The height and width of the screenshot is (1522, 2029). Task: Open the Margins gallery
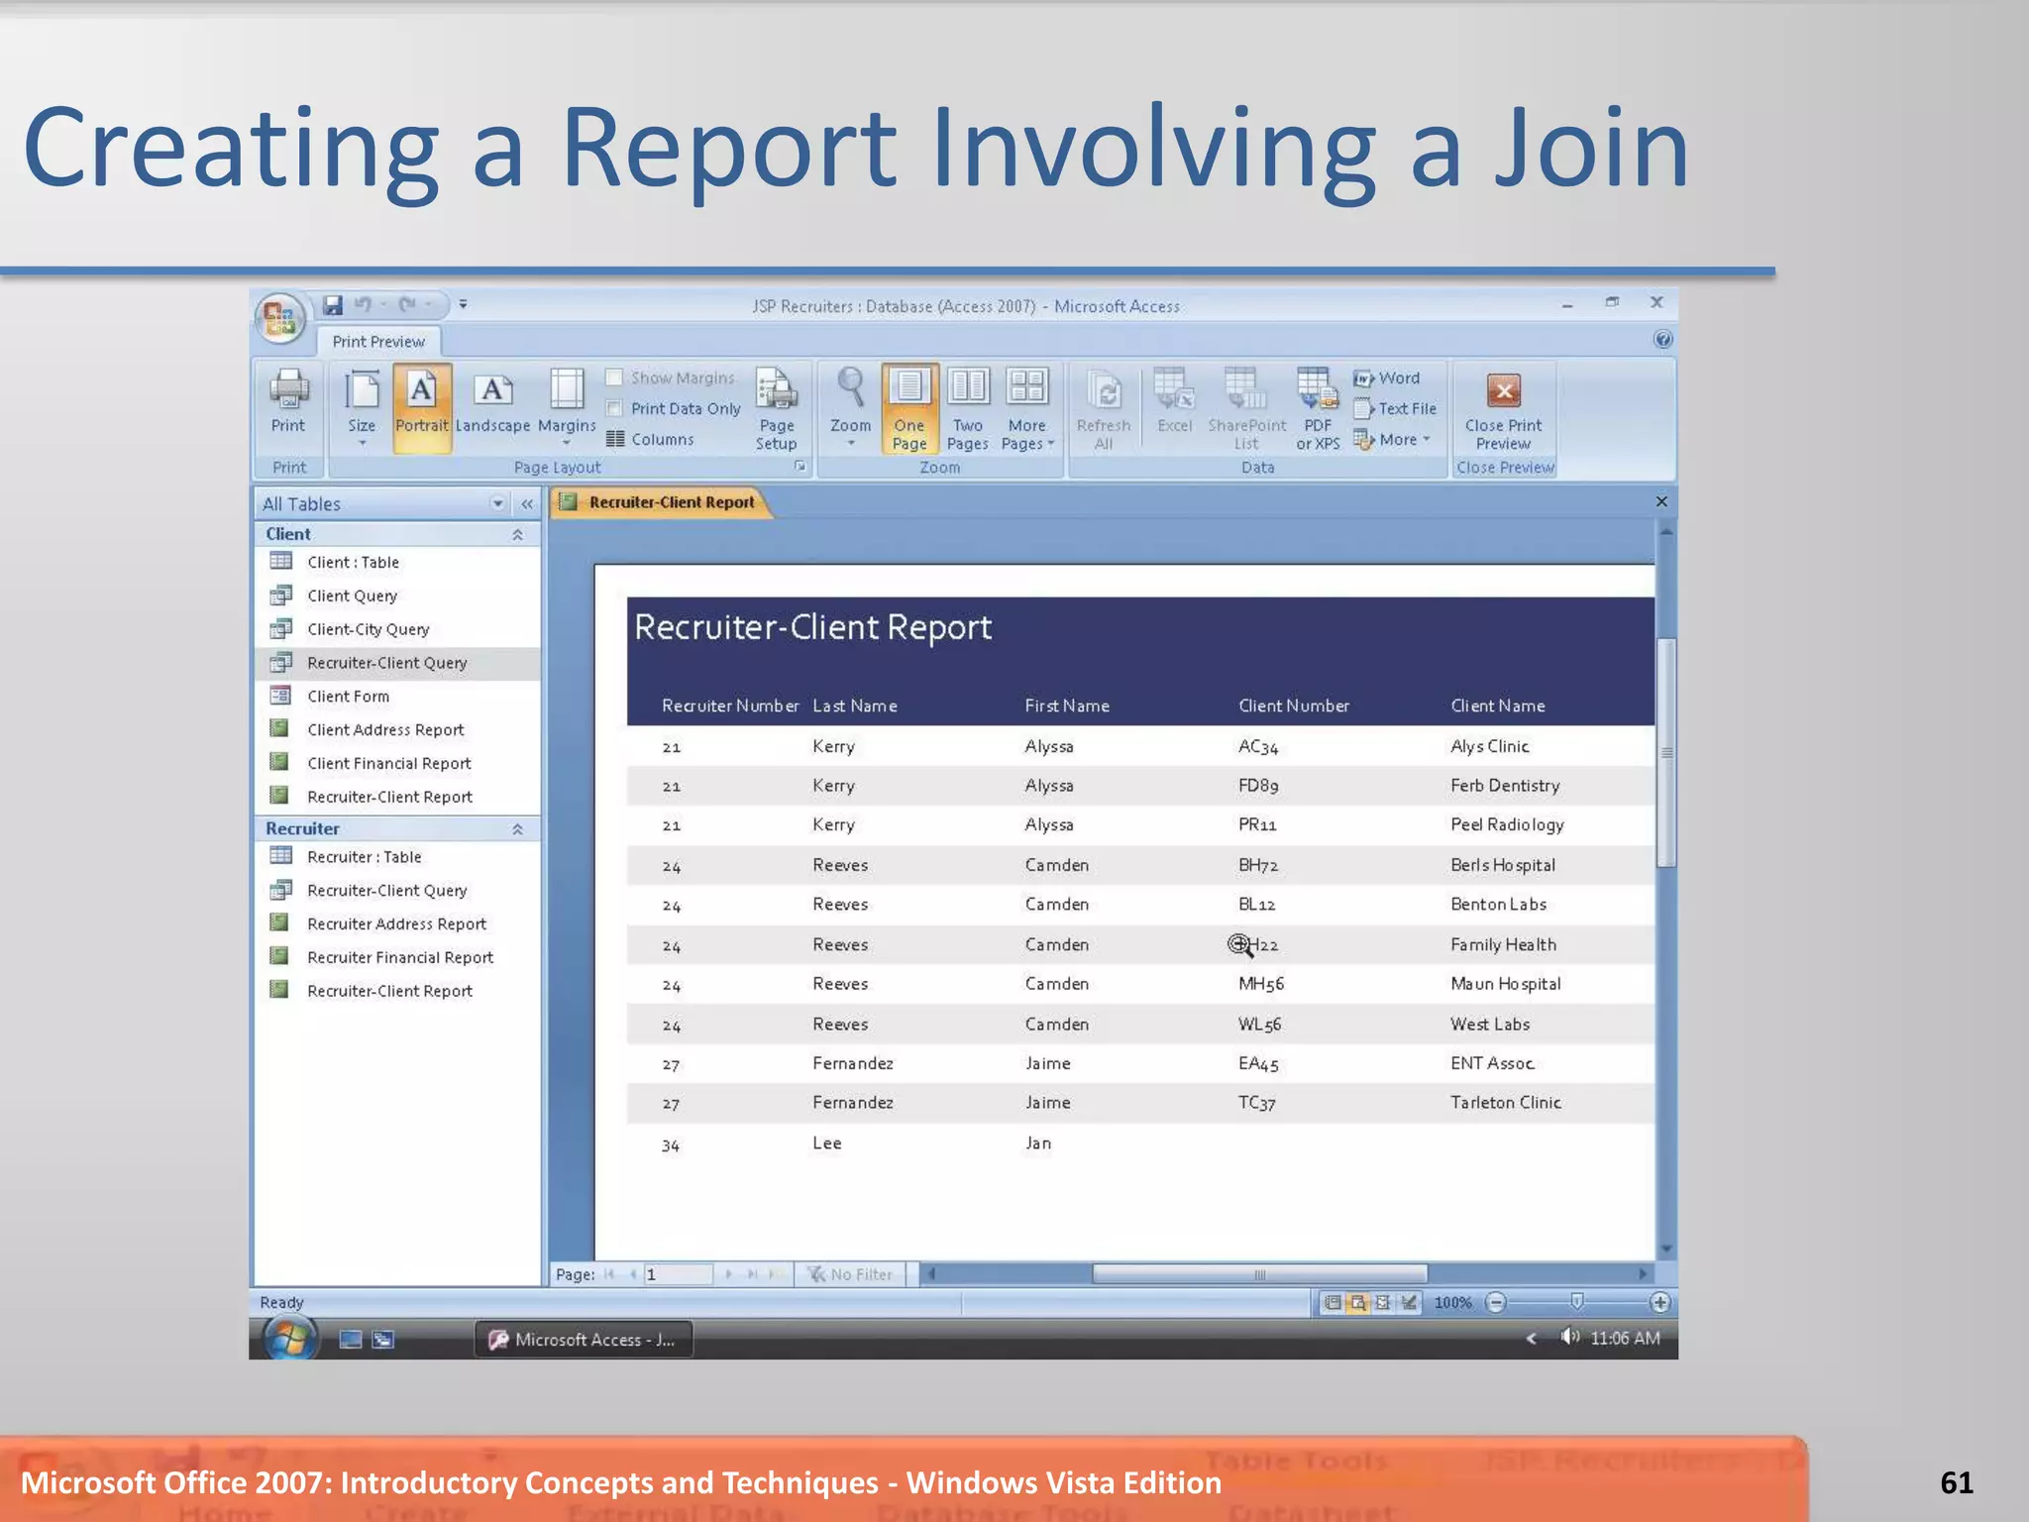567,407
